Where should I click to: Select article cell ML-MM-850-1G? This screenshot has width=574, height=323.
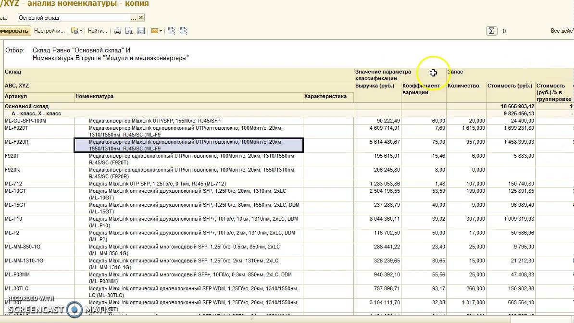[39, 250]
